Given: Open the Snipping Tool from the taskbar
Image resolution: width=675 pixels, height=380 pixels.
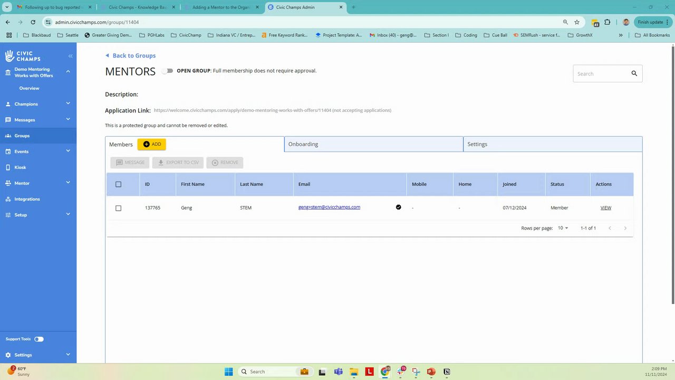Looking at the screenshot, I should click(x=416, y=372).
